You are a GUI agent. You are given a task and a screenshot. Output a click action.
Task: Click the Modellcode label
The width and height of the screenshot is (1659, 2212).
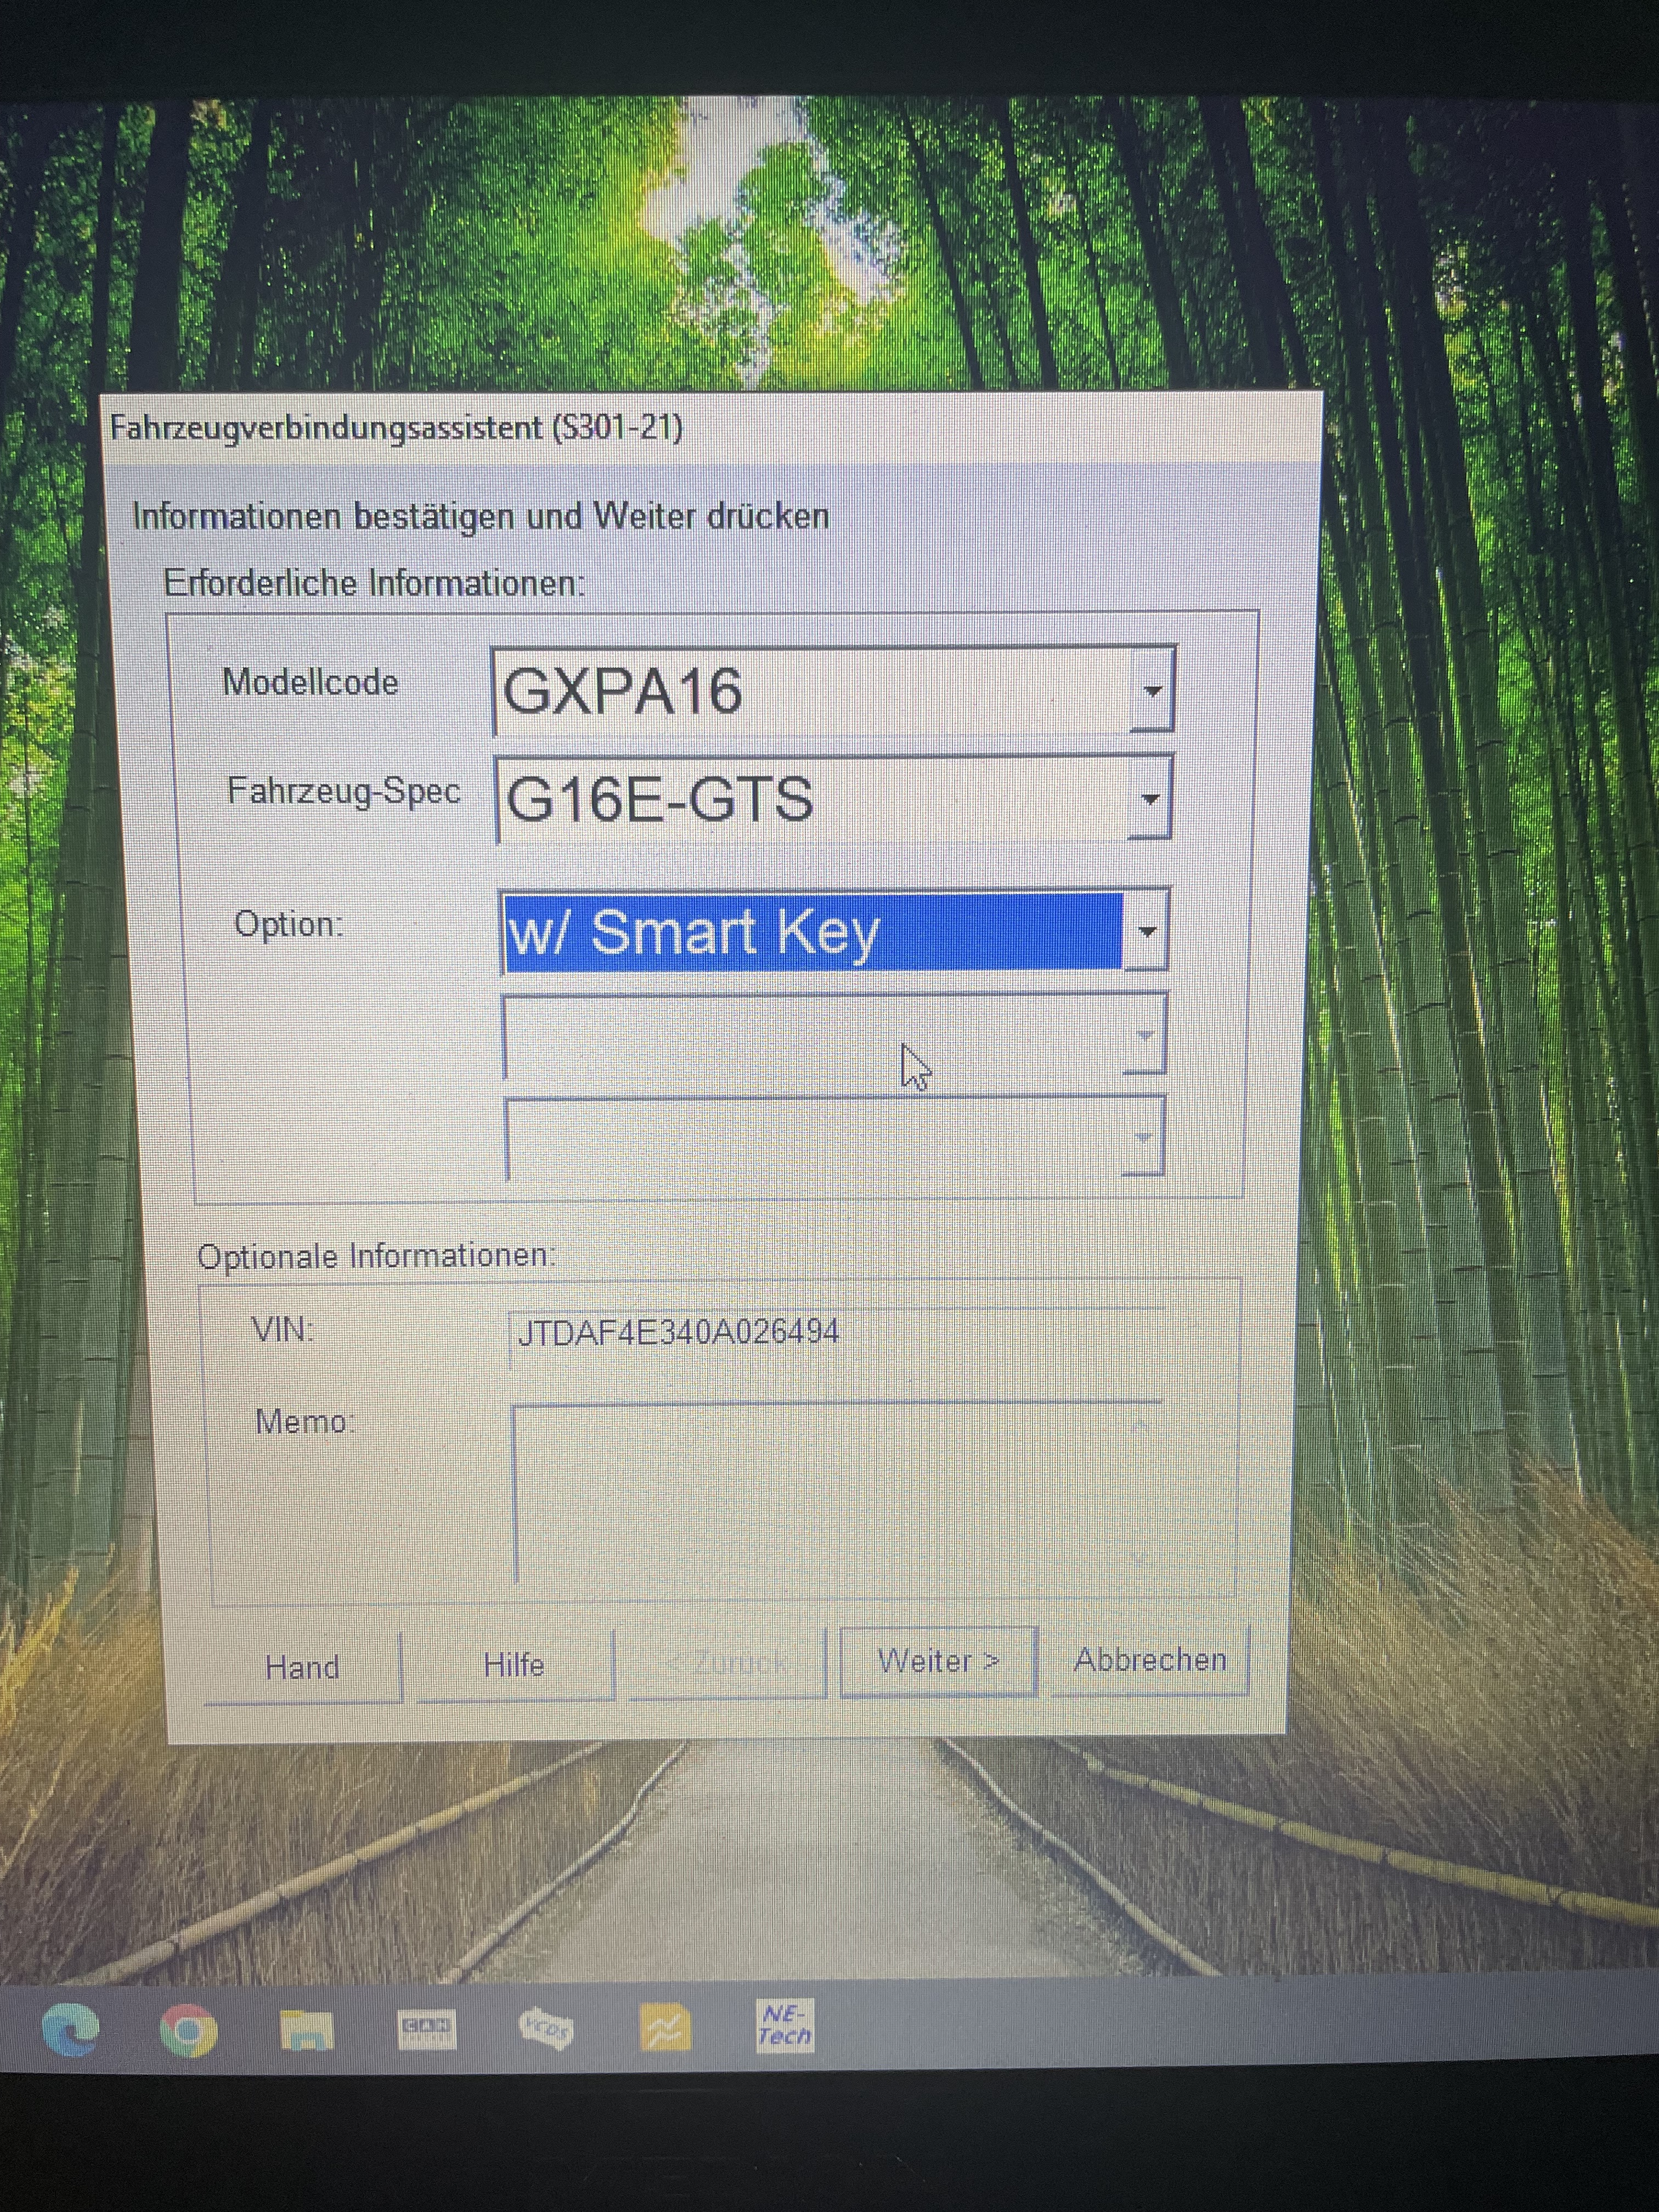point(310,682)
